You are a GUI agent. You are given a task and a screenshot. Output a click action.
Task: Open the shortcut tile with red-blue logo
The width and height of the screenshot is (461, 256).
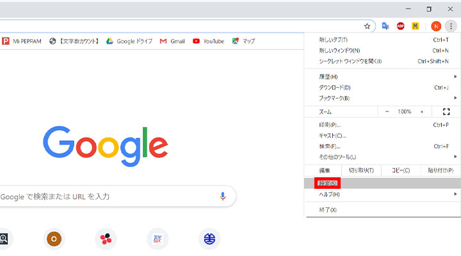(x=158, y=239)
